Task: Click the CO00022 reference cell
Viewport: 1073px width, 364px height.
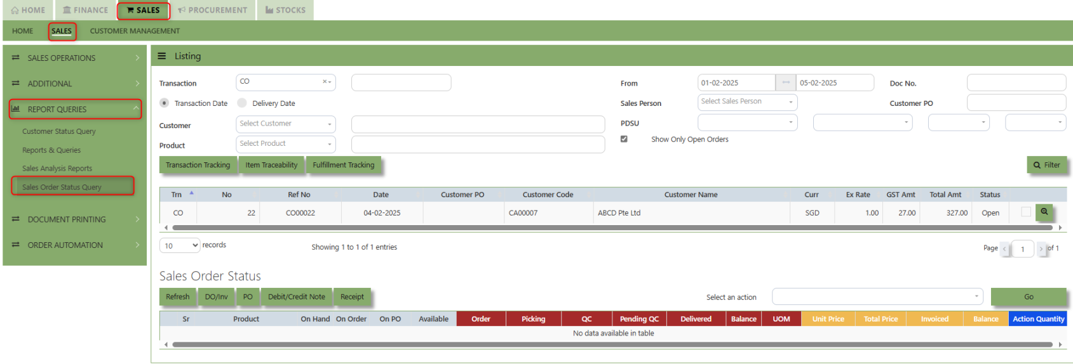Action: click(x=300, y=213)
